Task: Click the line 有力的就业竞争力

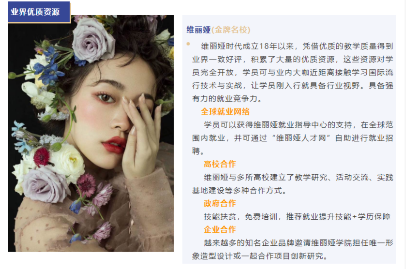Action: tap(227, 99)
